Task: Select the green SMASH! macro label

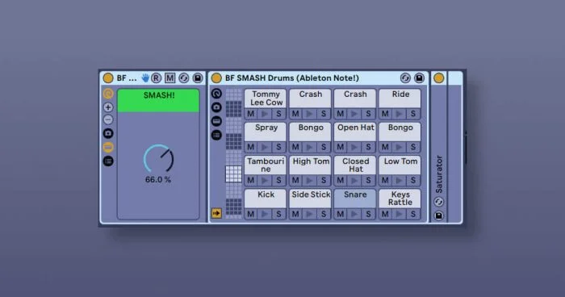Action: 158,101
